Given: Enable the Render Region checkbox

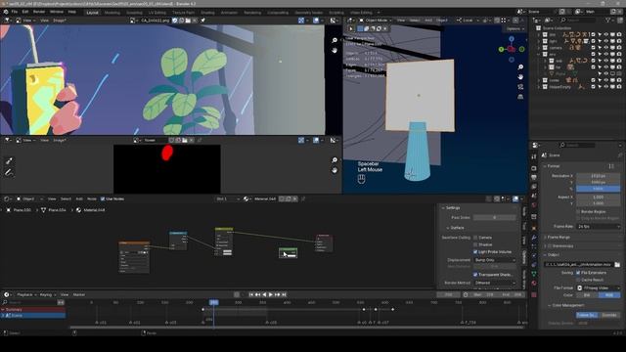Looking at the screenshot, I should click(x=578, y=211).
